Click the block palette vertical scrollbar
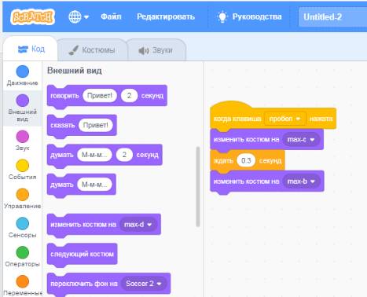 (198, 187)
